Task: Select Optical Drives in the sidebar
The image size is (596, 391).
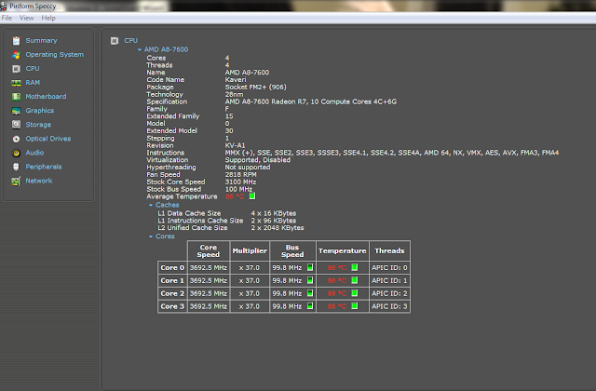Action: (x=48, y=139)
